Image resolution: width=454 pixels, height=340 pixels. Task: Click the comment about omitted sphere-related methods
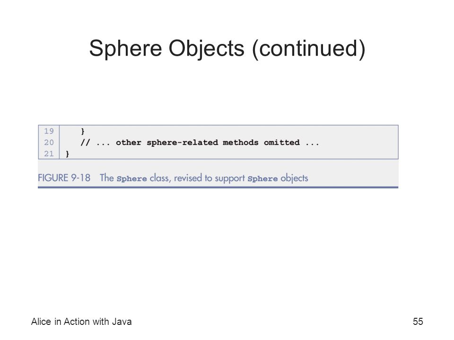(x=200, y=143)
